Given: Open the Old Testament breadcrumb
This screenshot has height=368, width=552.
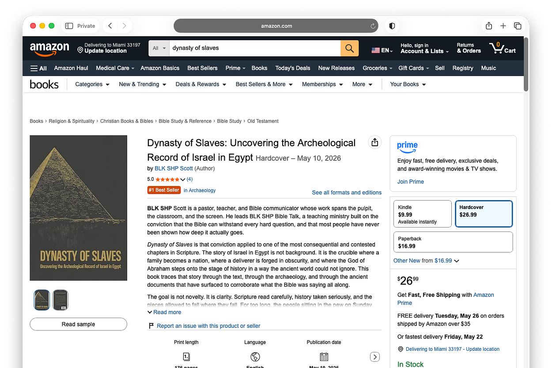Looking at the screenshot, I should click(x=263, y=121).
